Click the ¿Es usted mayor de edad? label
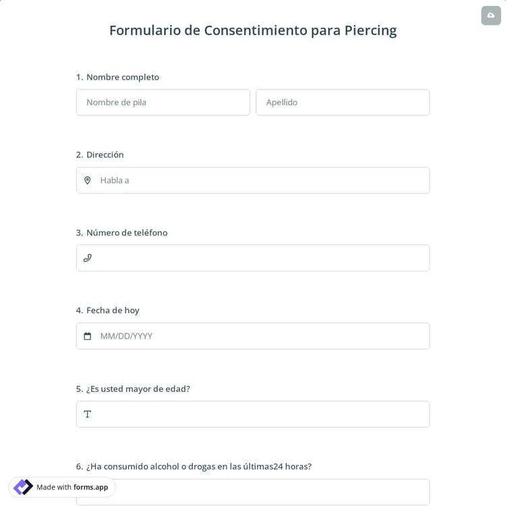 tap(138, 389)
